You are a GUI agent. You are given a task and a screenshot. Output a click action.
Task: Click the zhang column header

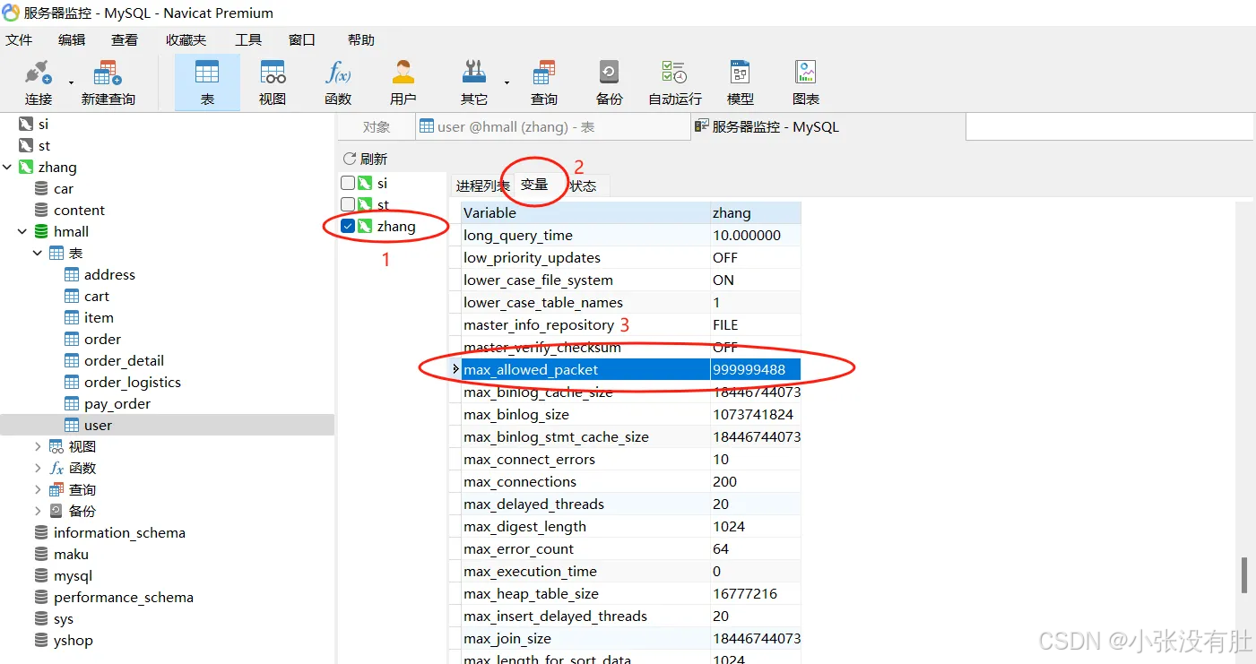(x=755, y=213)
